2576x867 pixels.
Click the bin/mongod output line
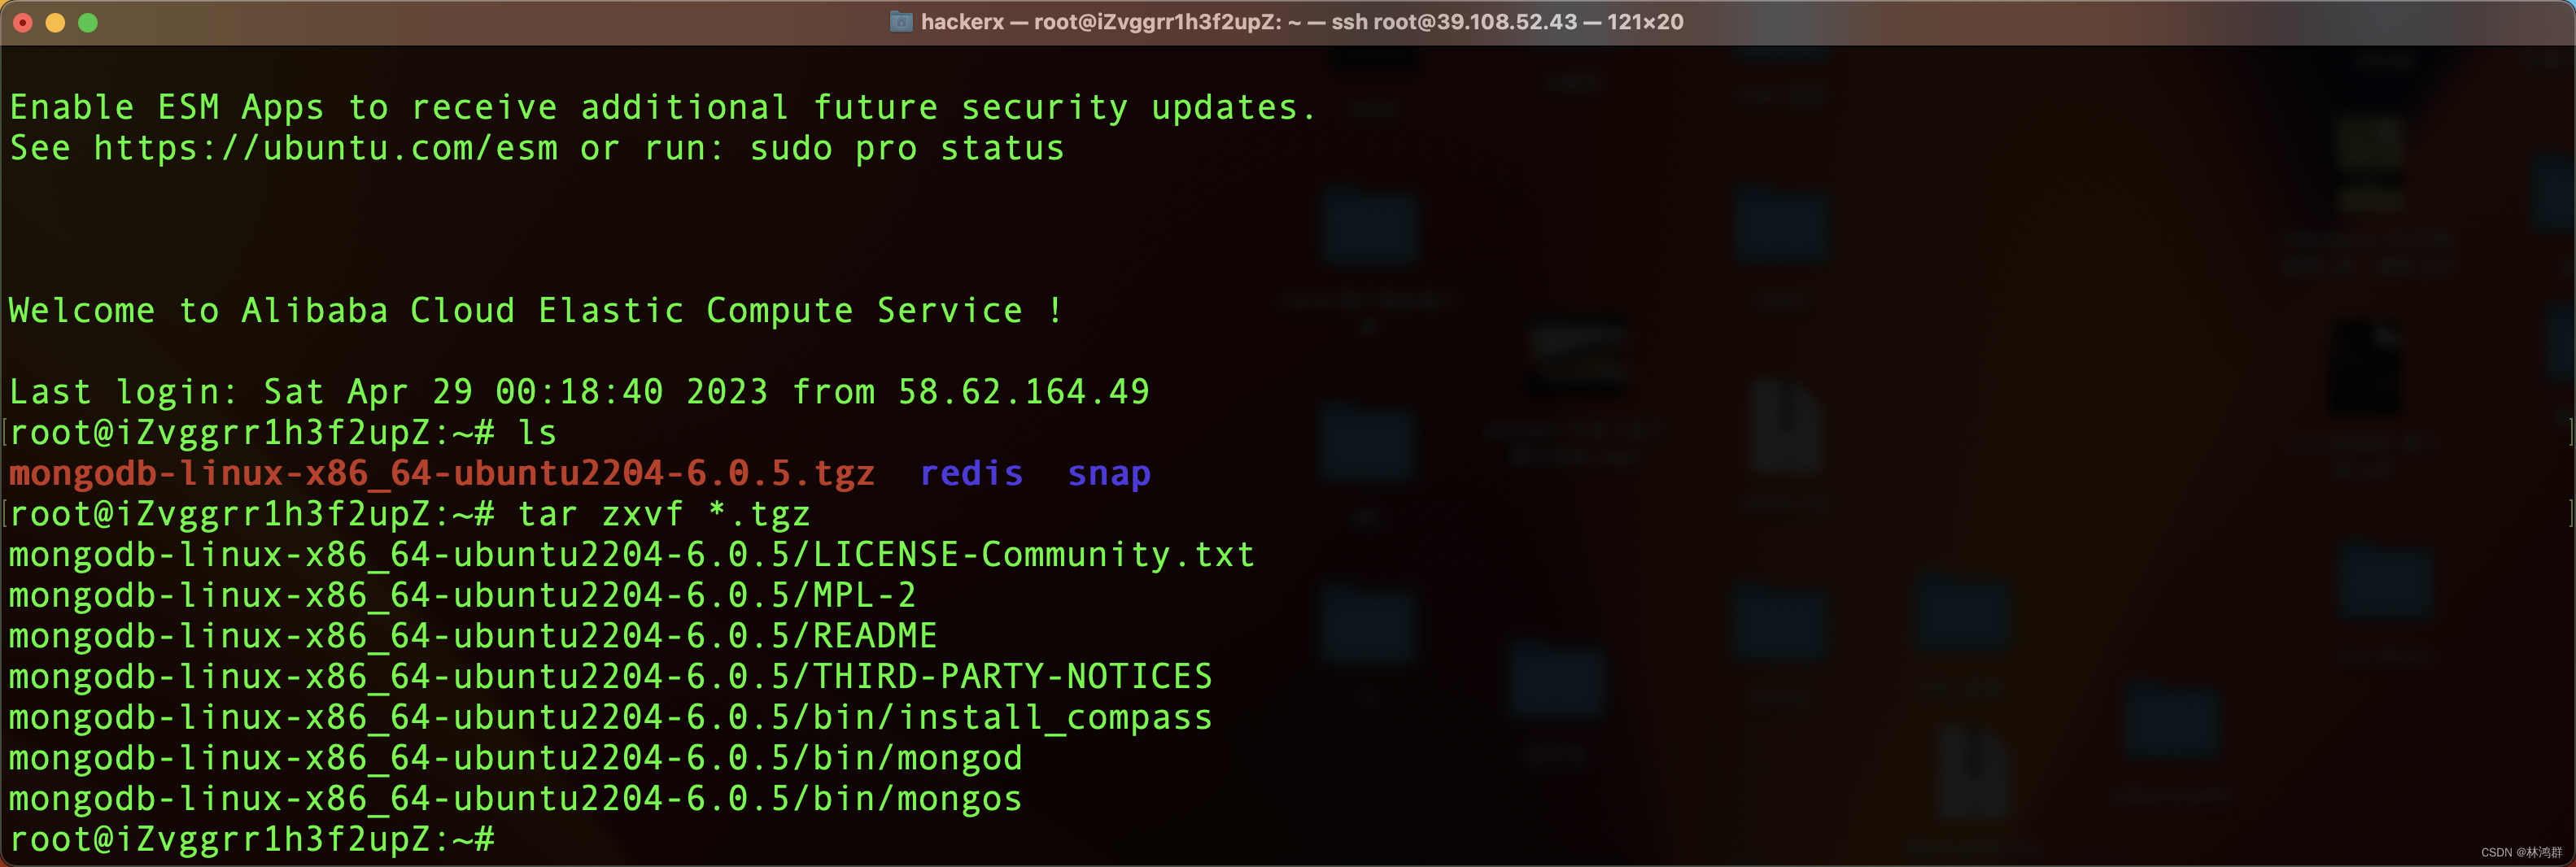(516, 758)
